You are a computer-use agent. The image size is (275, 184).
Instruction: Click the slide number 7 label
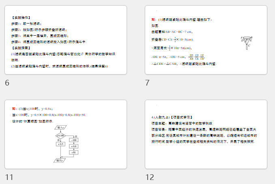(x=148, y=83)
